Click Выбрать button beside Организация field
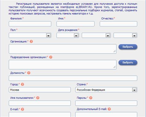The width and height of the screenshot is (146, 117). tap(128, 47)
